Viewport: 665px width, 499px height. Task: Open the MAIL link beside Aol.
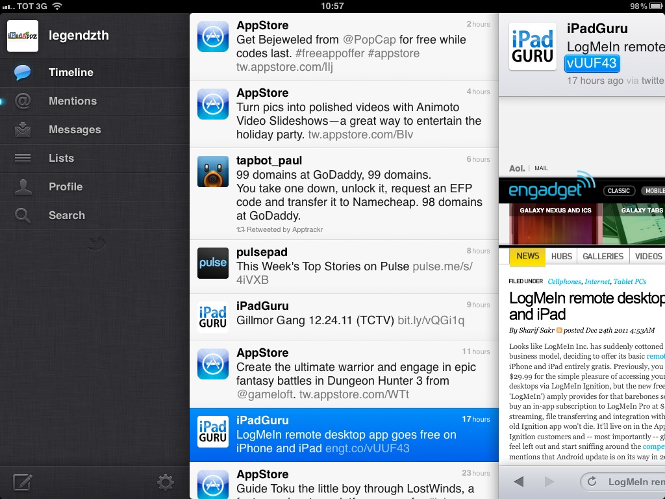[x=541, y=168]
